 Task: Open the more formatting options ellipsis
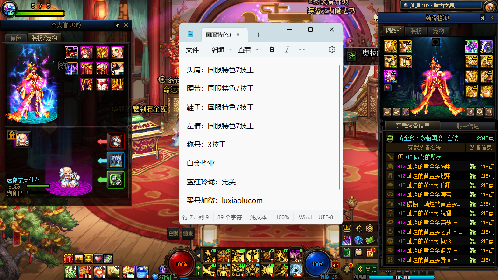click(302, 49)
